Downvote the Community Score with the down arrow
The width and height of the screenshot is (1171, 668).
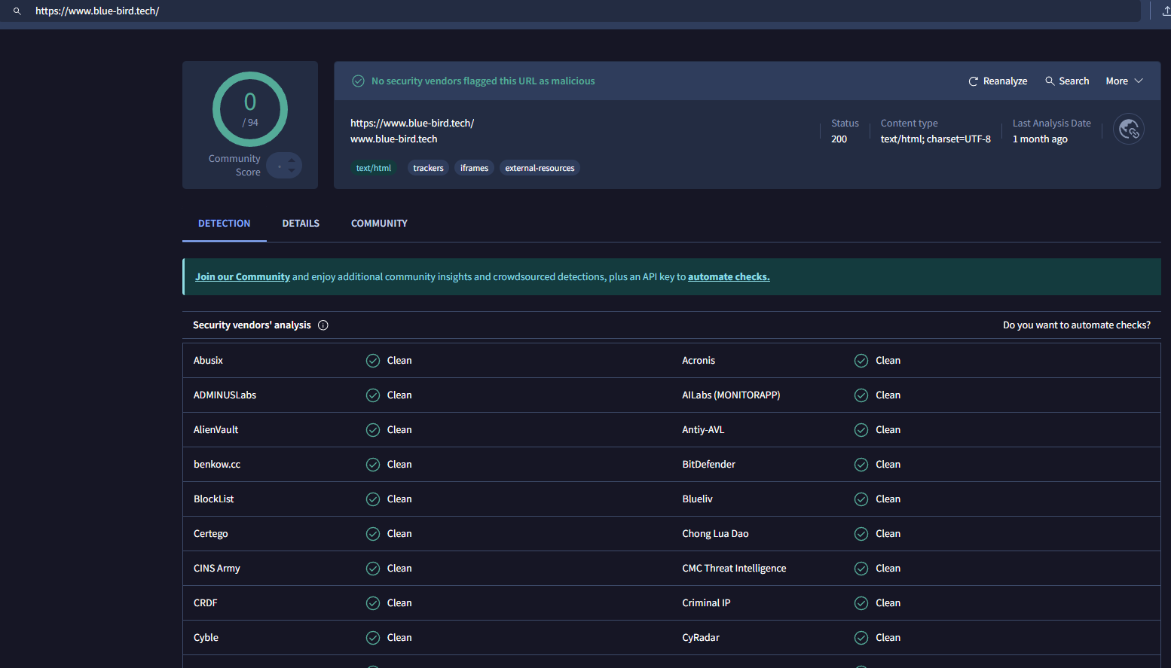point(292,171)
